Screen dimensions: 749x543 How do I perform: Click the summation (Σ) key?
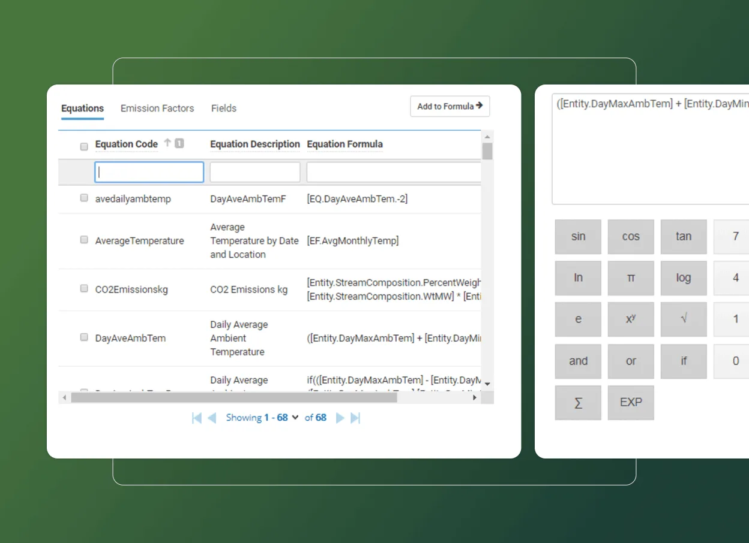[577, 403]
